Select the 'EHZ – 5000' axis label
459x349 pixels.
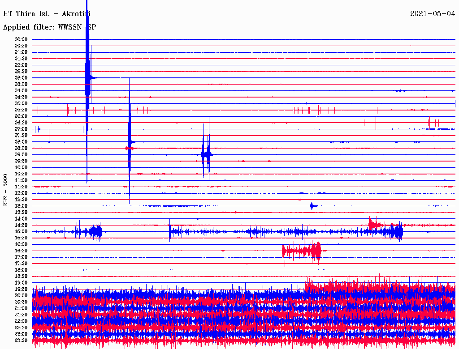[x=5, y=190]
